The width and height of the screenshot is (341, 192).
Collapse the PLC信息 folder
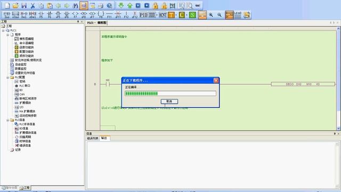coord(7,120)
